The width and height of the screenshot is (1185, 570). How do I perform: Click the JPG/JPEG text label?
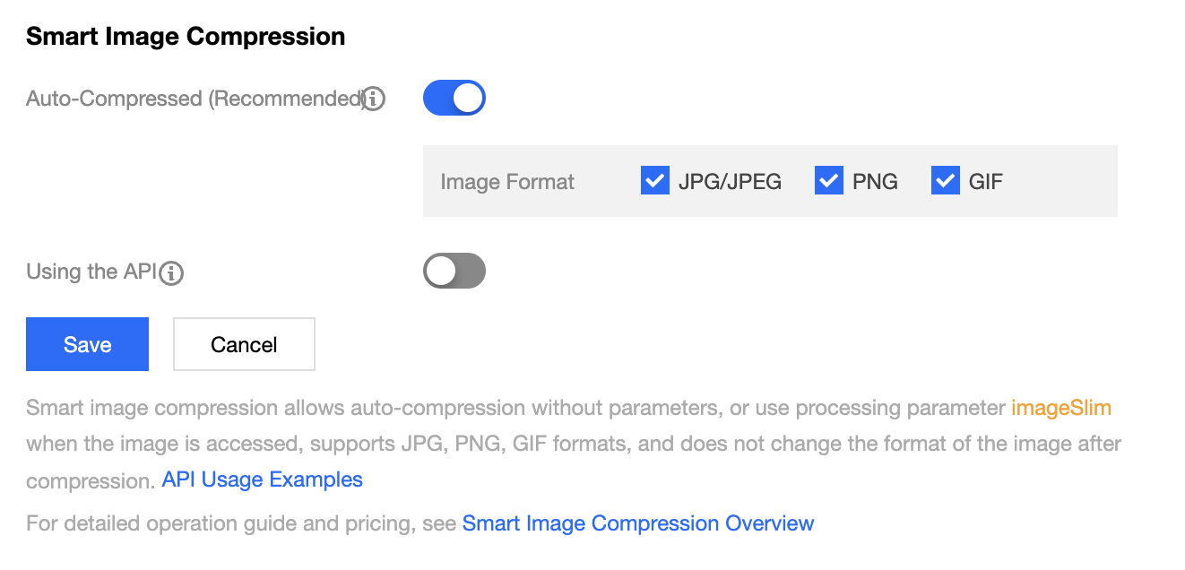[730, 182]
